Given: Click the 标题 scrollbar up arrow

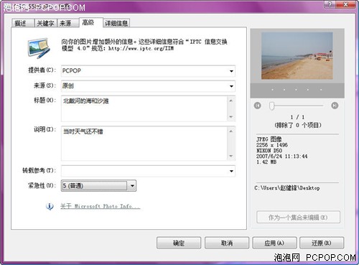Looking at the screenshot, I should tap(231, 101).
